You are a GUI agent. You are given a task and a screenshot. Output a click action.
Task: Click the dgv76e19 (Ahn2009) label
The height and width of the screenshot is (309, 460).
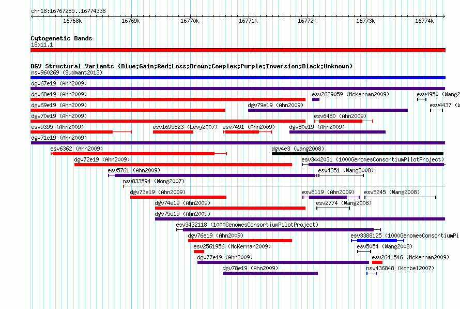tap(216, 236)
